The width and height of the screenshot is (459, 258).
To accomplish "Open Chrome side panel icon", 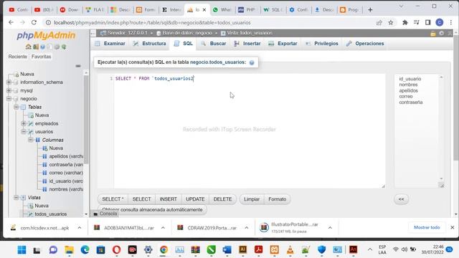I will click(427, 22).
